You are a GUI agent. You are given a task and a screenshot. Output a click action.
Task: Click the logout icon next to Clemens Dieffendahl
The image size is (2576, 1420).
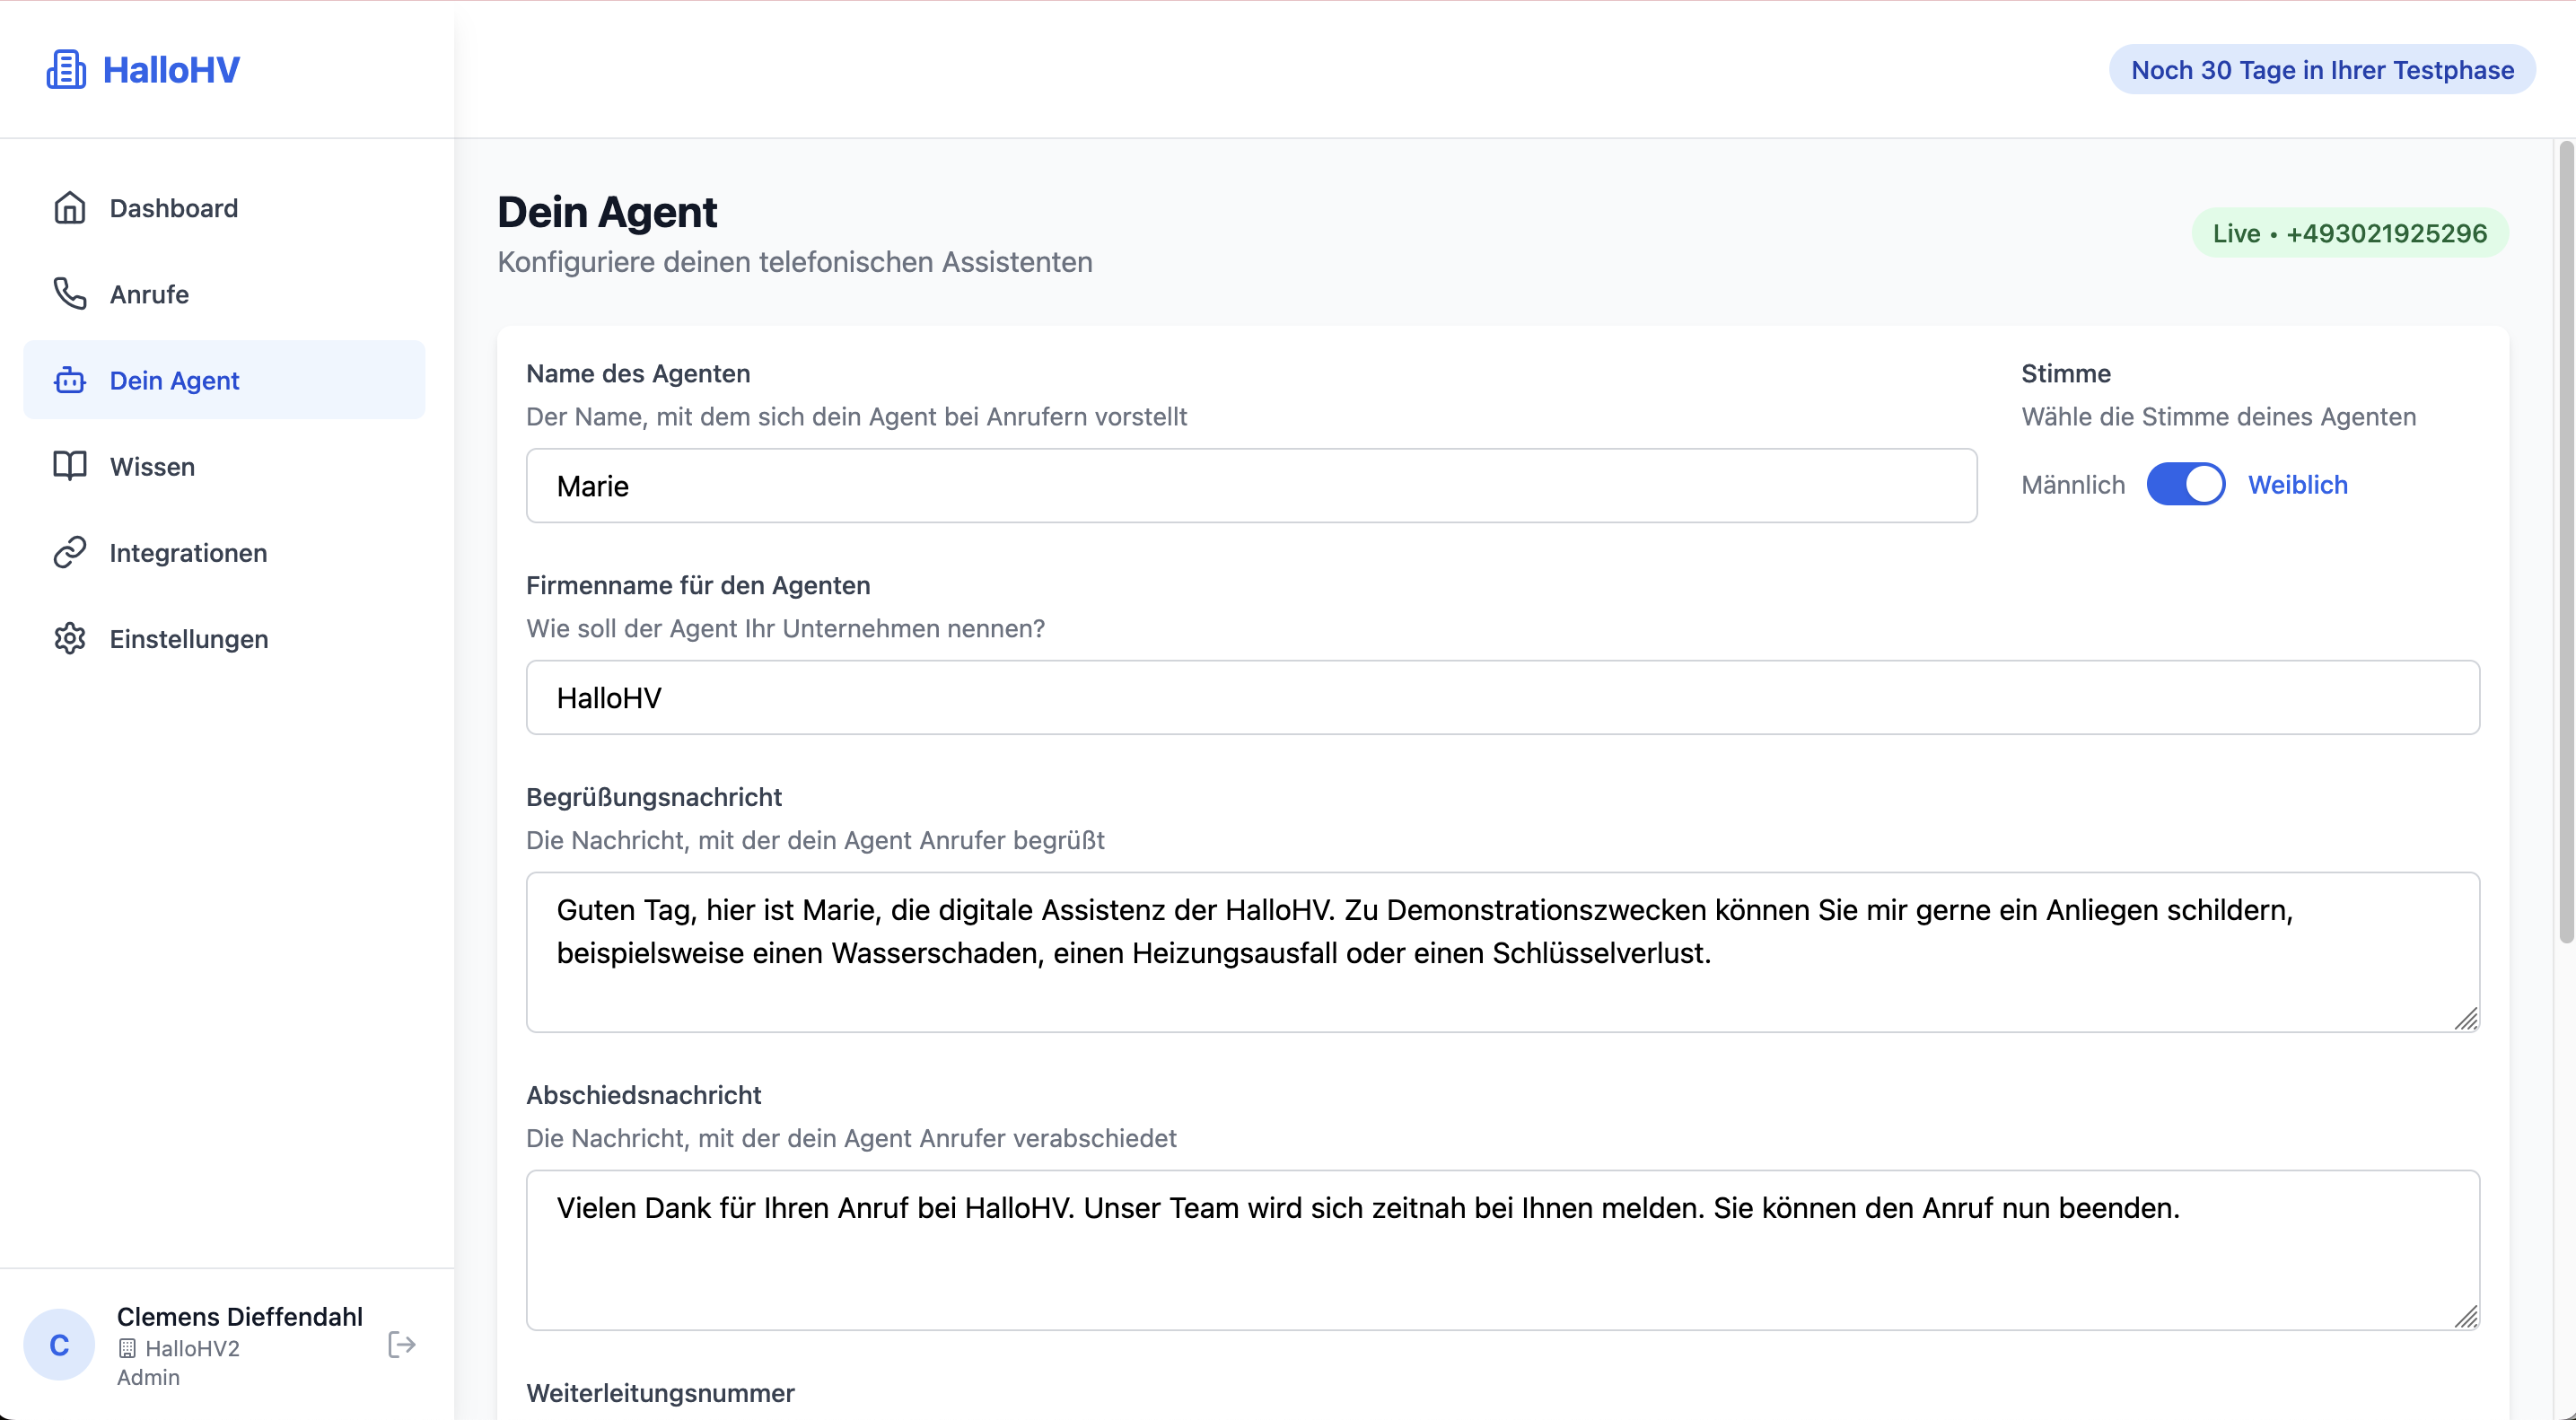click(x=401, y=1345)
